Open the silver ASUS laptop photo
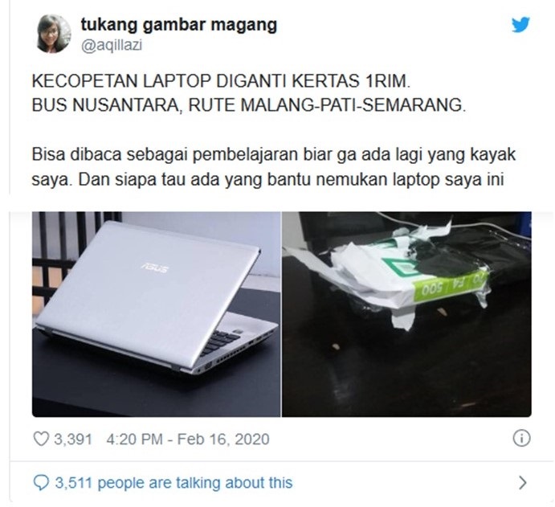 click(156, 314)
